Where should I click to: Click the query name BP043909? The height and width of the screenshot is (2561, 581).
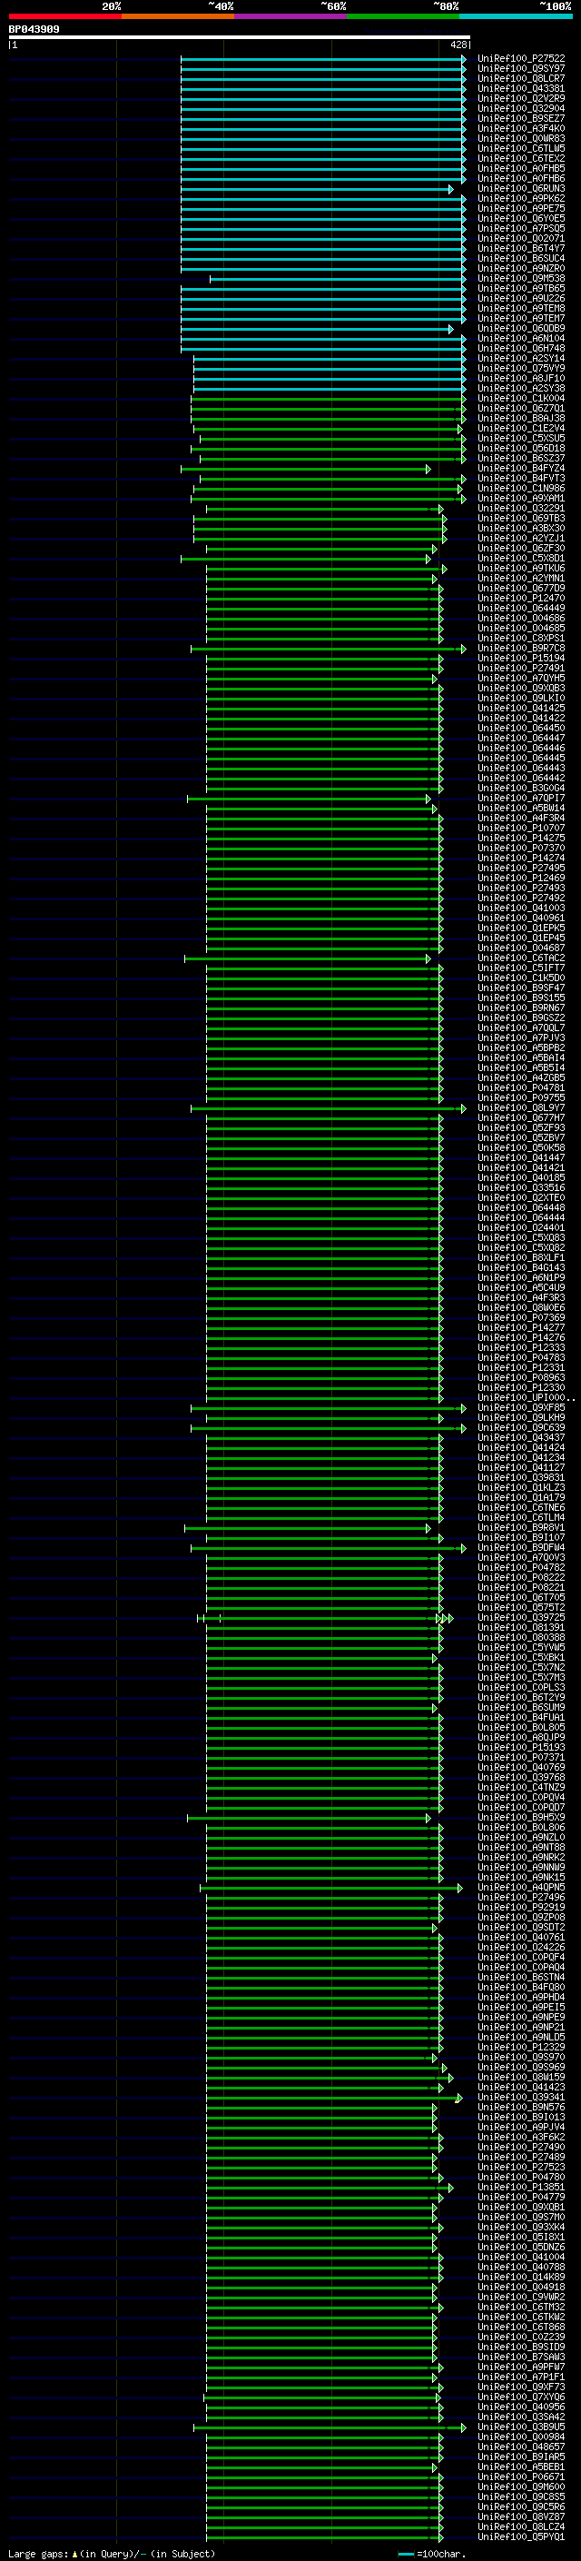click(x=34, y=30)
